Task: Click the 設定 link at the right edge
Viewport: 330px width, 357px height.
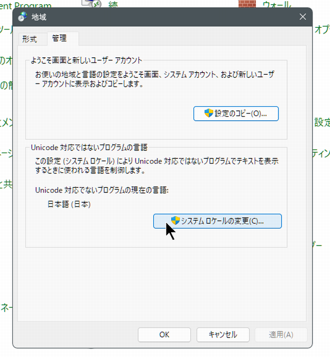Action: [x=322, y=122]
